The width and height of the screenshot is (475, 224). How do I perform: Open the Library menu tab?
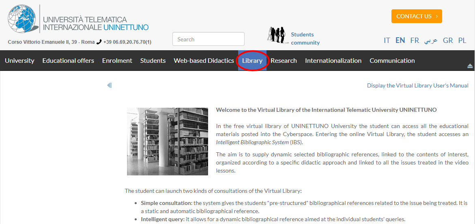click(x=252, y=61)
